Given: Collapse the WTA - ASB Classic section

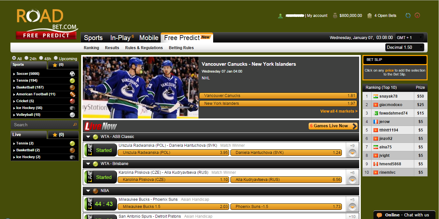Looking at the screenshot, I should click(88, 137).
